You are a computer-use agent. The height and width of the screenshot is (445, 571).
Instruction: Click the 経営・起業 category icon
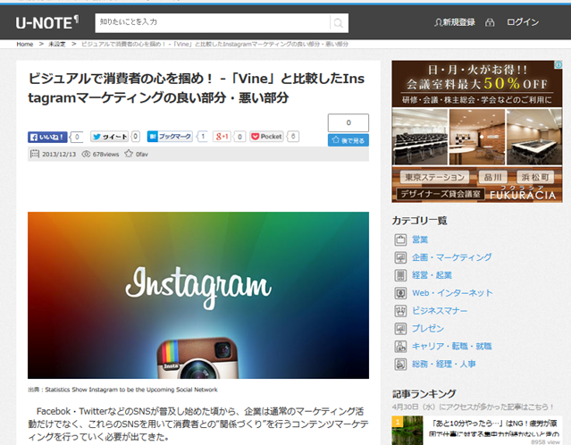coord(400,275)
